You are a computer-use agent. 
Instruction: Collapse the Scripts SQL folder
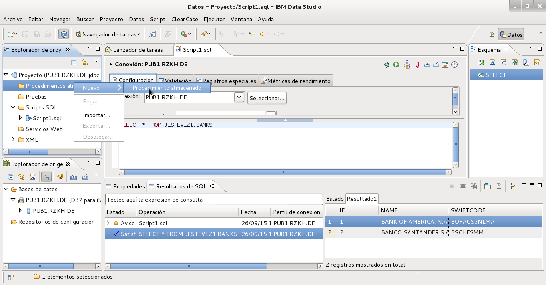[13, 107]
